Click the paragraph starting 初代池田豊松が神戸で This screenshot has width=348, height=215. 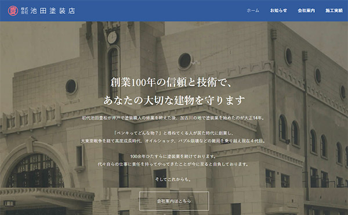173,118
